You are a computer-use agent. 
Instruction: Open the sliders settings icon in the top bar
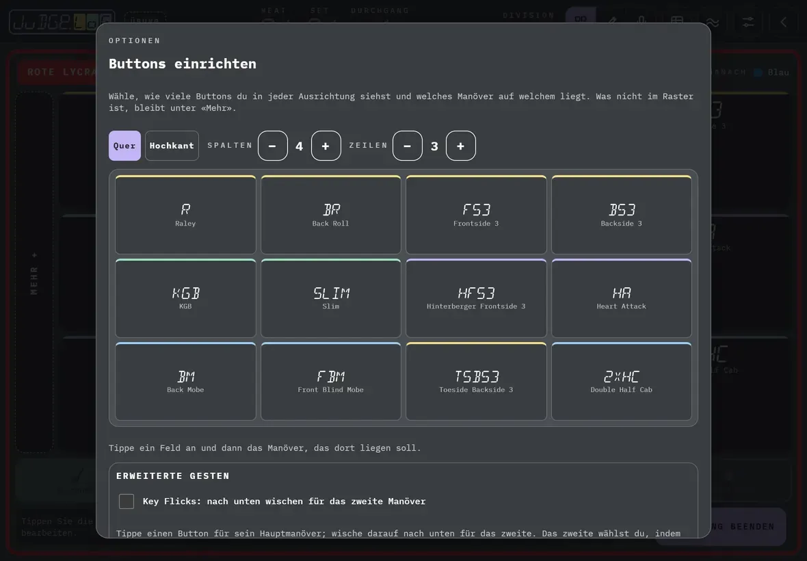click(x=748, y=22)
